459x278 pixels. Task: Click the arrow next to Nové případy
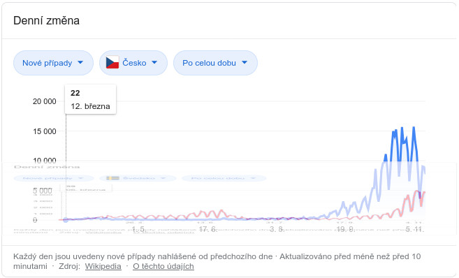pos(80,62)
